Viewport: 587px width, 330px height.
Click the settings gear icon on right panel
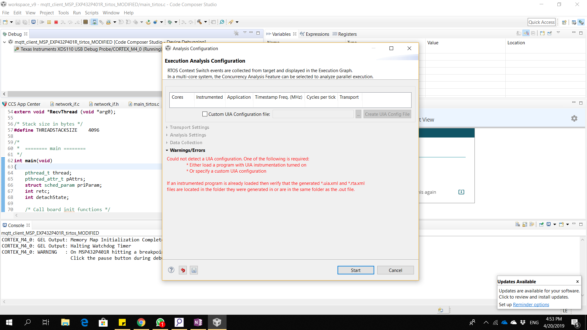(x=574, y=119)
